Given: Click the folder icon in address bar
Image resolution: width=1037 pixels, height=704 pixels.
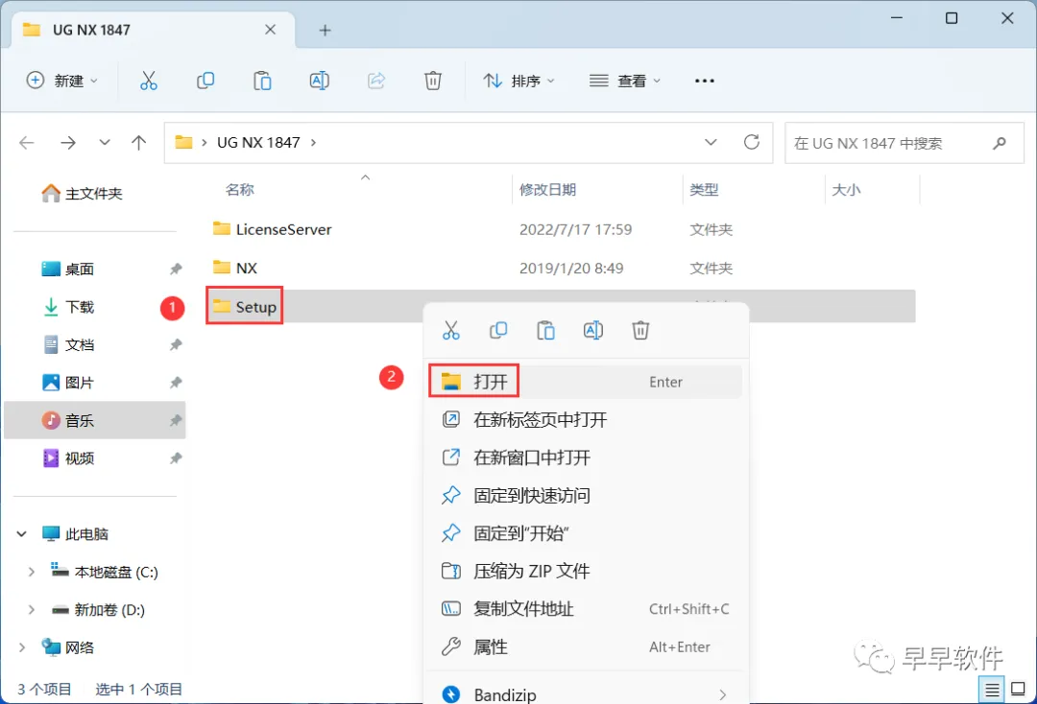Looking at the screenshot, I should 183,142.
